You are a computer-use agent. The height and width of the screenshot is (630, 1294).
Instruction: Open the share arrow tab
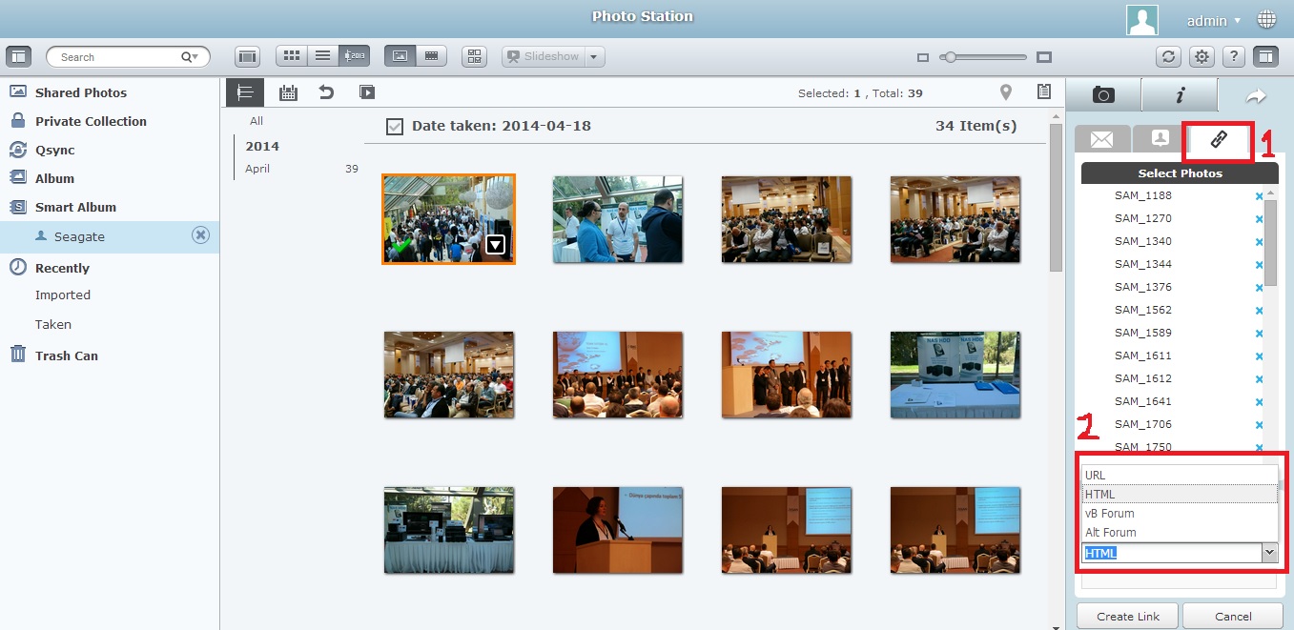coord(1256,95)
